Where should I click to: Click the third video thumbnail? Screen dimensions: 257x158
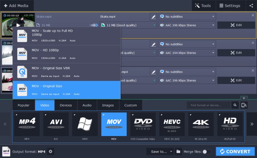click(7, 80)
